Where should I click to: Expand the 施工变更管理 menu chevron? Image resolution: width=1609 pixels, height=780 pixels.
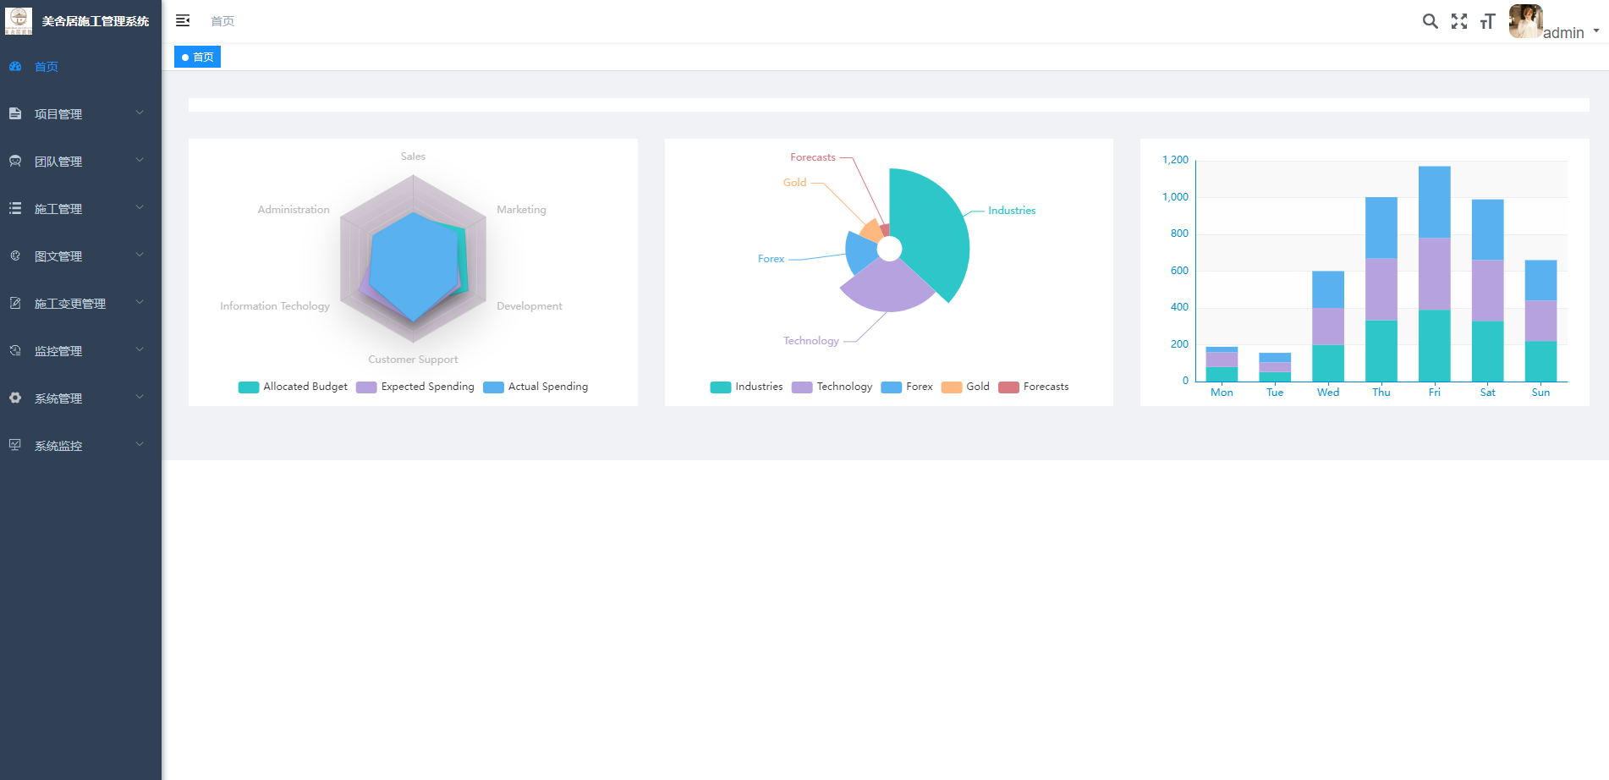140,302
